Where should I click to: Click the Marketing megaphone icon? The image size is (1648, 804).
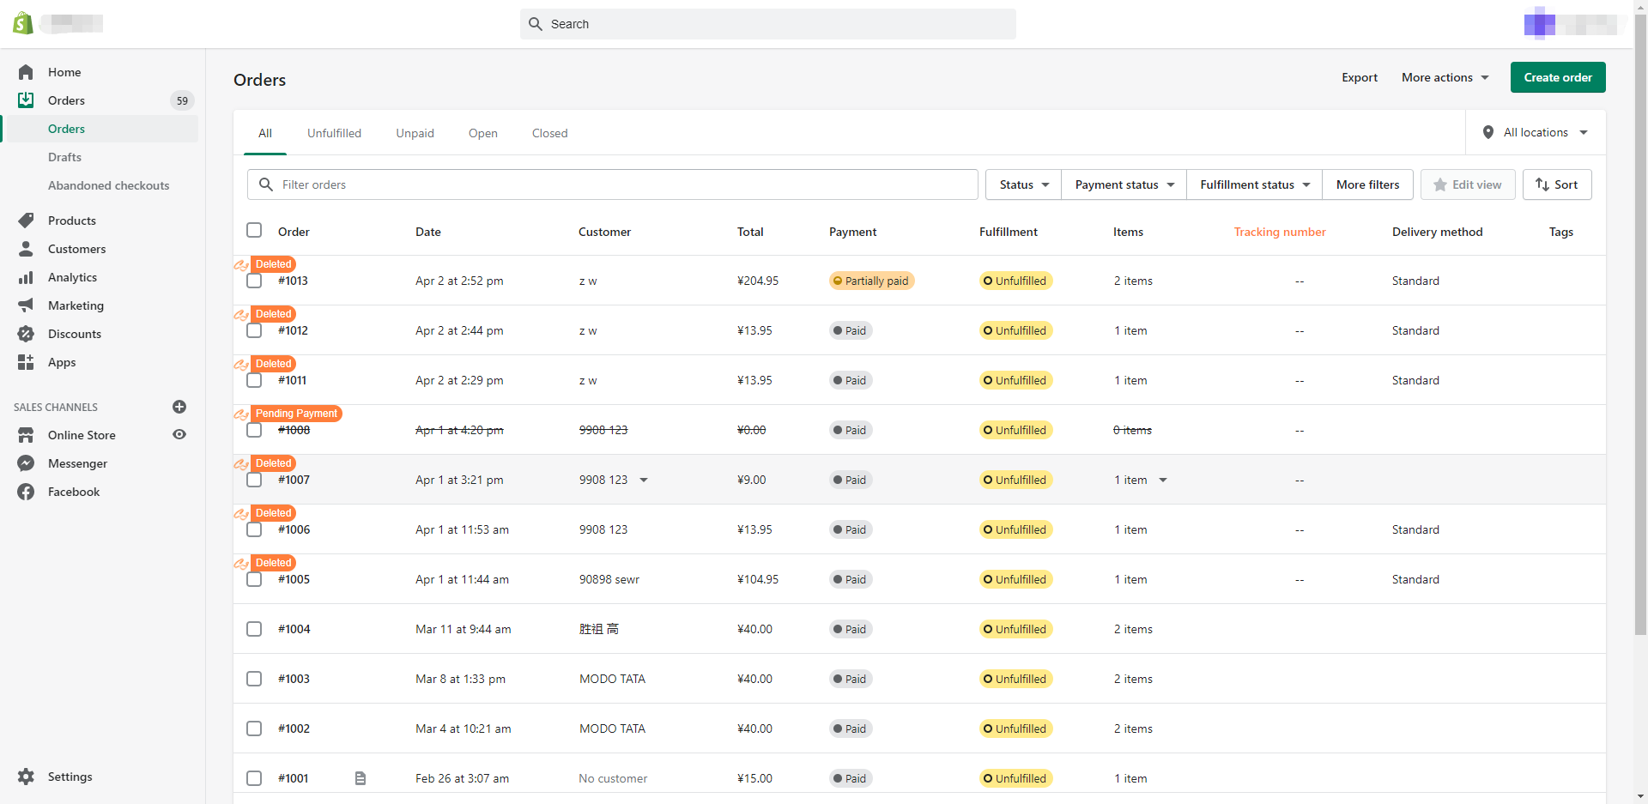pyautogui.click(x=26, y=305)
